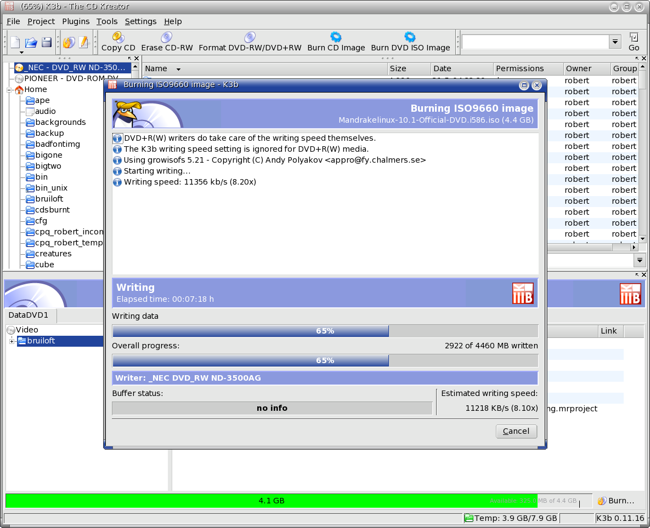Image resolution: width=650 pixels, height=528 pixels.
Task: Click the folder tree scrollbar up arrow
Action: (x=135, y=67)
